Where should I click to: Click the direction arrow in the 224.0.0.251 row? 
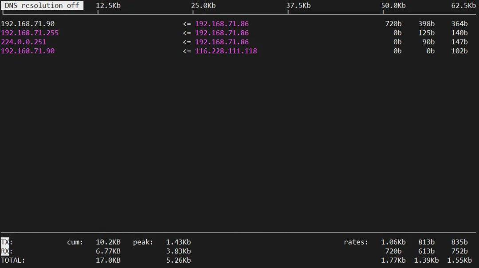tap(187, 42)
